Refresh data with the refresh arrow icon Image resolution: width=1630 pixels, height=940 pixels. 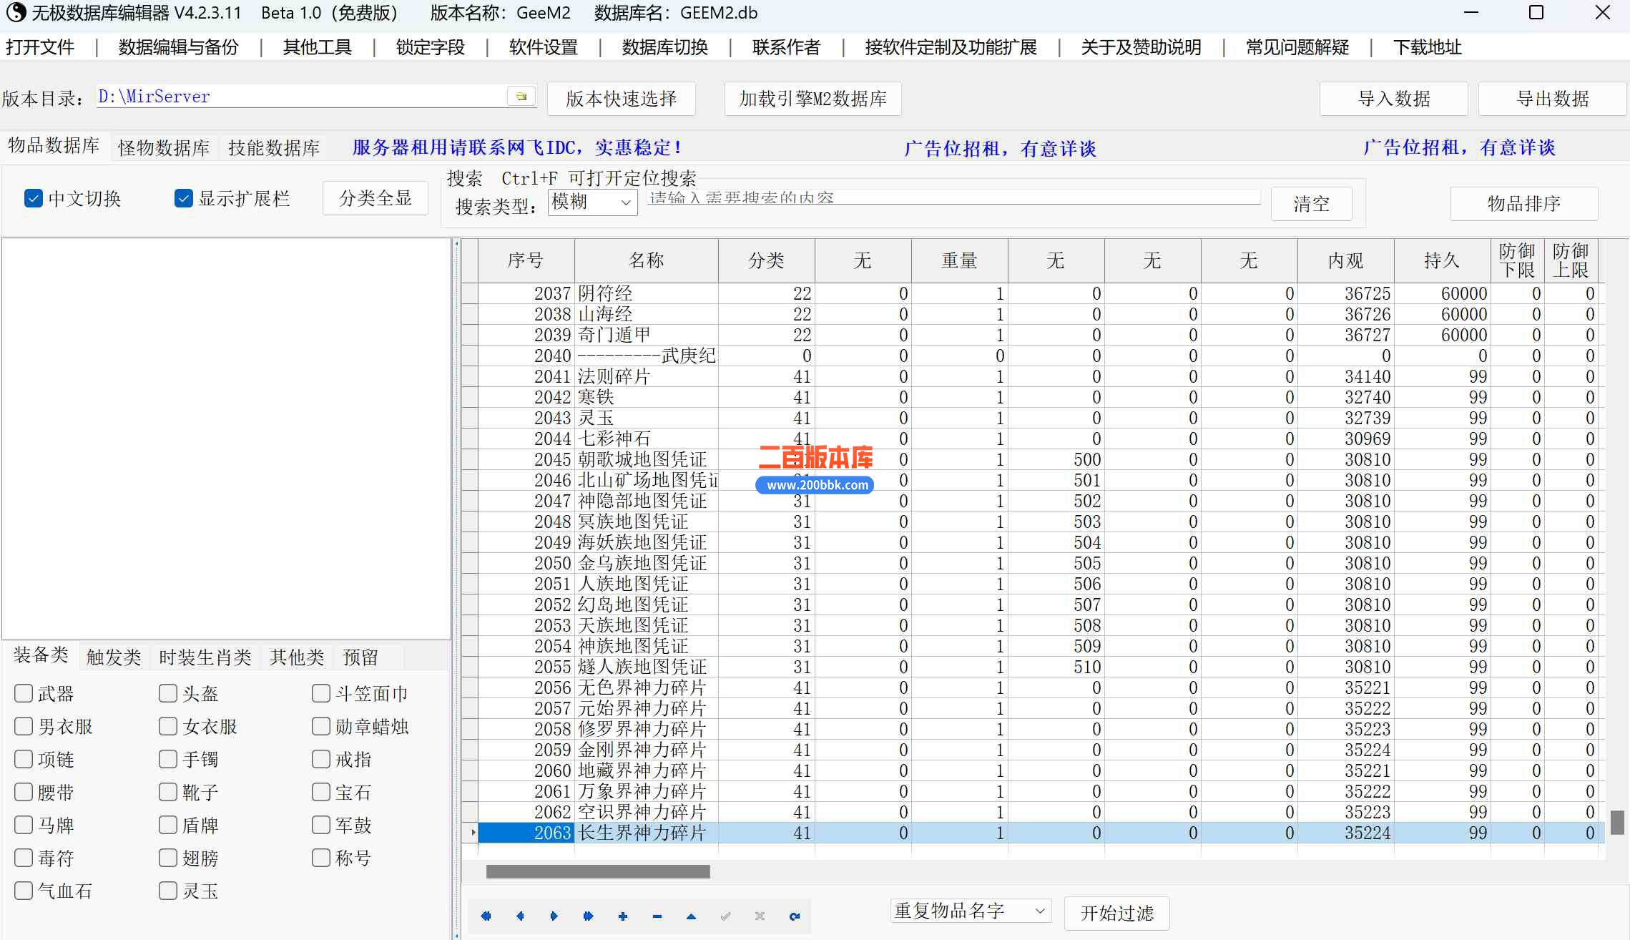pyautogui.click(x=794, y=916)
